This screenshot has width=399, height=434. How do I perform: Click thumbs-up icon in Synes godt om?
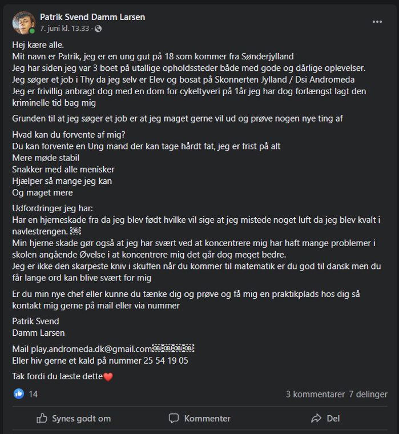click(42, 419)
